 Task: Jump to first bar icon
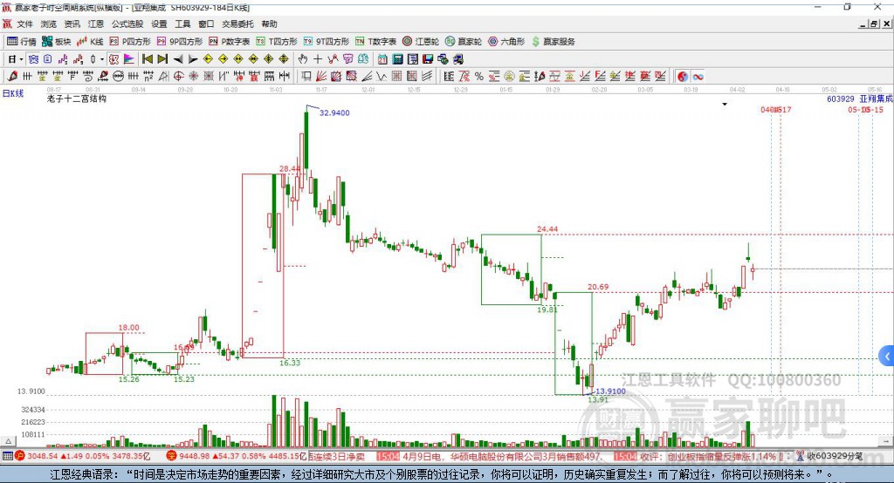[x=147, y=59]
